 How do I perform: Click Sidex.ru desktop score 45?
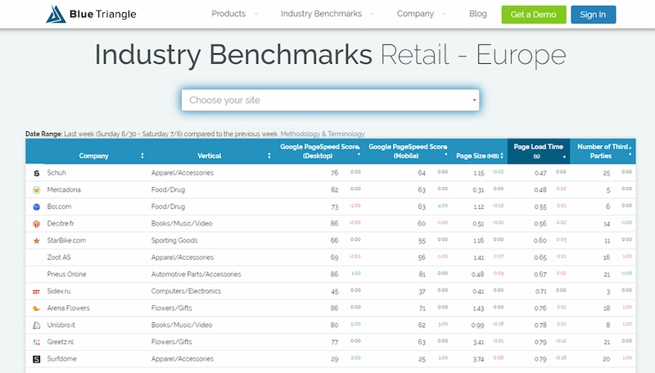pyautogui.click(x=334, y=292)
